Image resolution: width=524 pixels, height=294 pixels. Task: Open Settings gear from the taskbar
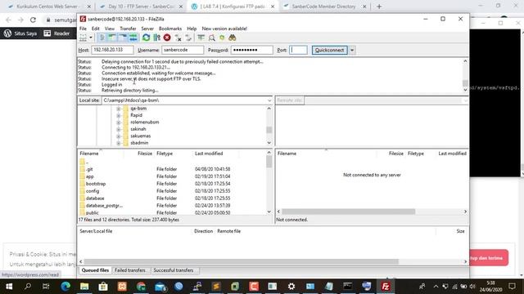(x=291, y=287)
